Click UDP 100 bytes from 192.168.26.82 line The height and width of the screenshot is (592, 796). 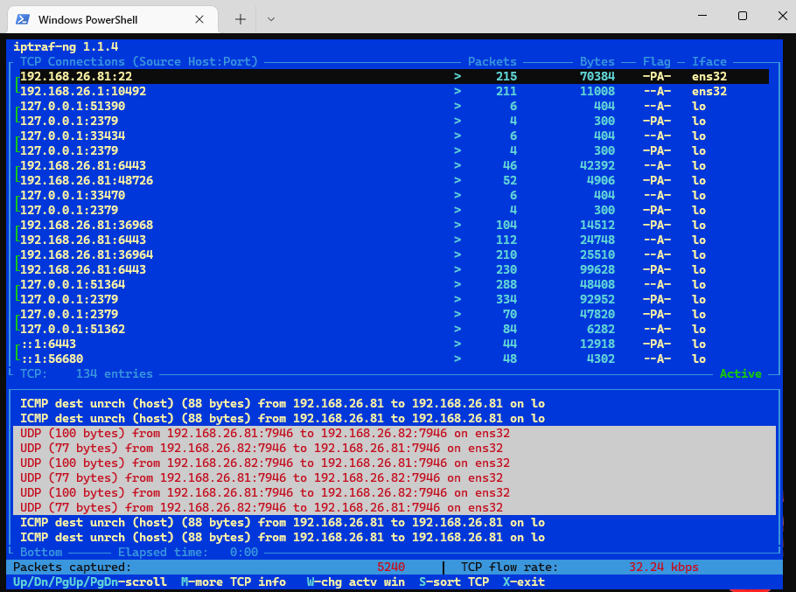265,463
